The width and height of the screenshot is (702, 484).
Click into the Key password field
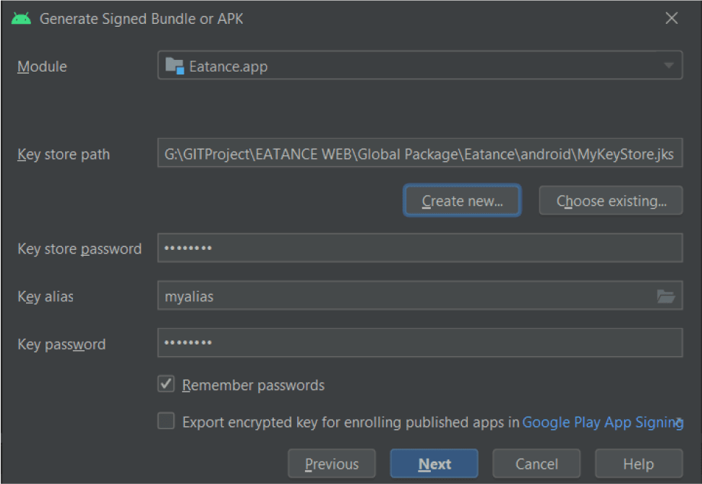click(419, 343)
